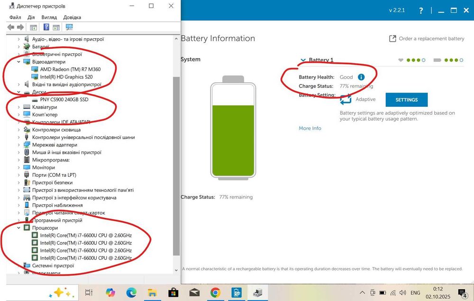Switch to Dell Power Manager taskbar icon
Screen dimensions: 474x301
(x=237, y=292)
